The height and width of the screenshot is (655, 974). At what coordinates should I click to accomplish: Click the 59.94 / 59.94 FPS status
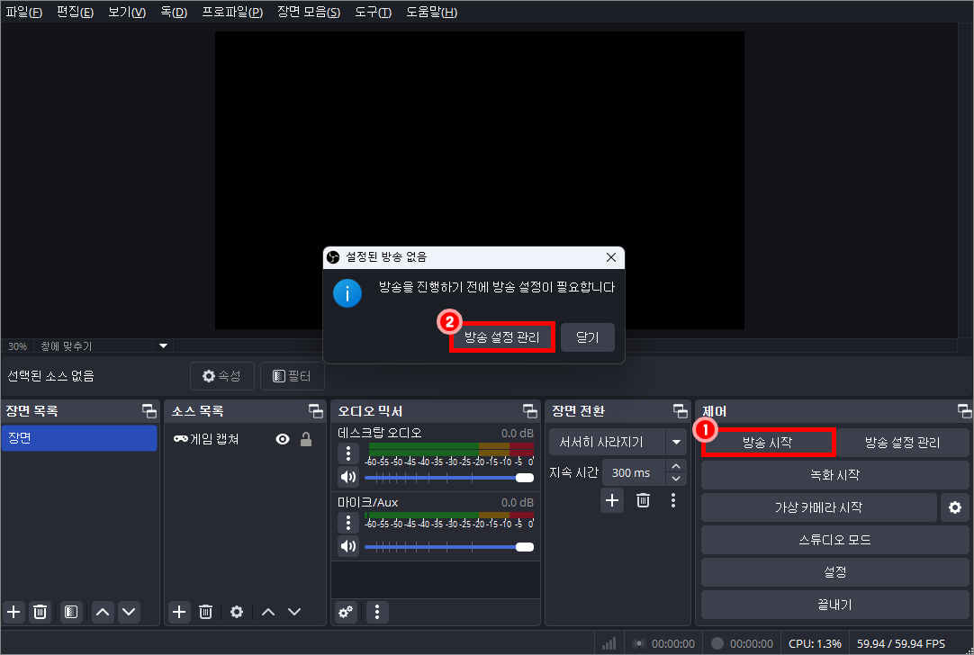click(x=901, y=644)
